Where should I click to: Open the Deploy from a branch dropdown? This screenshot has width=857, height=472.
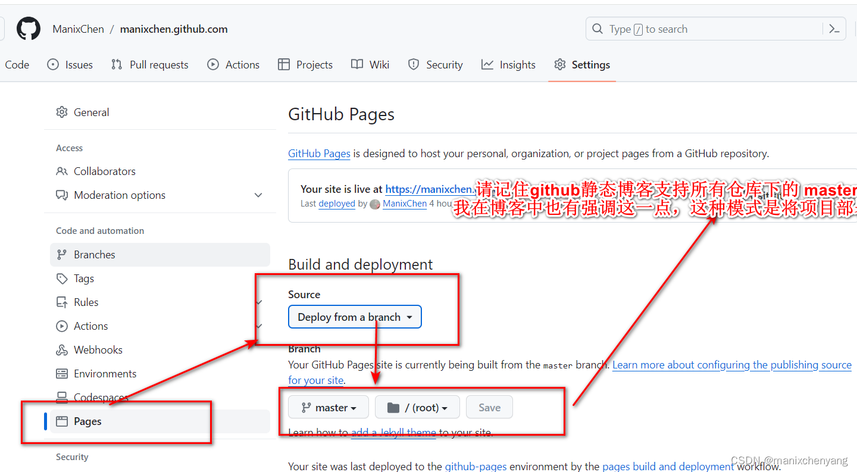pos(355,317)
